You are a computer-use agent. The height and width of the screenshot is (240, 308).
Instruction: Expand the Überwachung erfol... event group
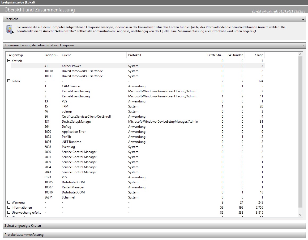9,212
